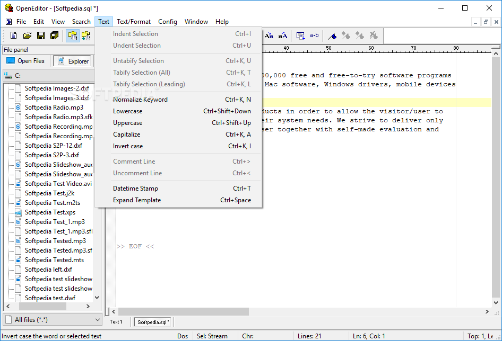Click the file list scroll-down arrow
This screenshot has height=341, width=502.
tap(97, 298)
